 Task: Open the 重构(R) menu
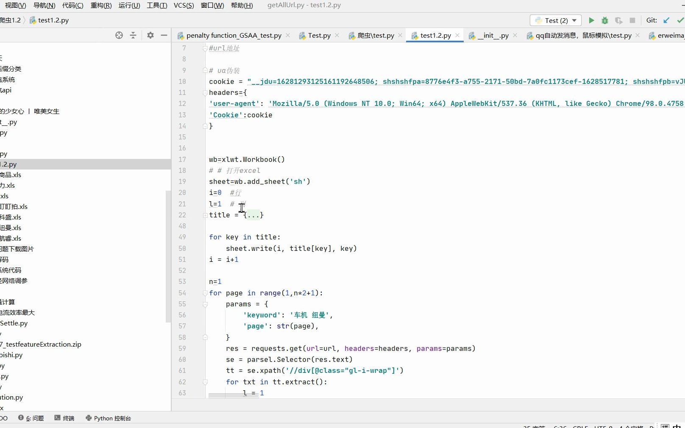(x=101, y=5)
